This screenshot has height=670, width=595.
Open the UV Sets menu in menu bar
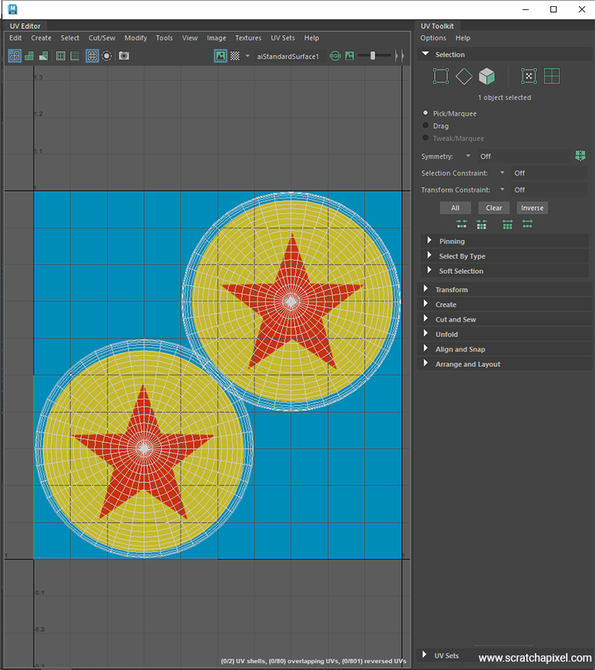click(x=283, y=38)
